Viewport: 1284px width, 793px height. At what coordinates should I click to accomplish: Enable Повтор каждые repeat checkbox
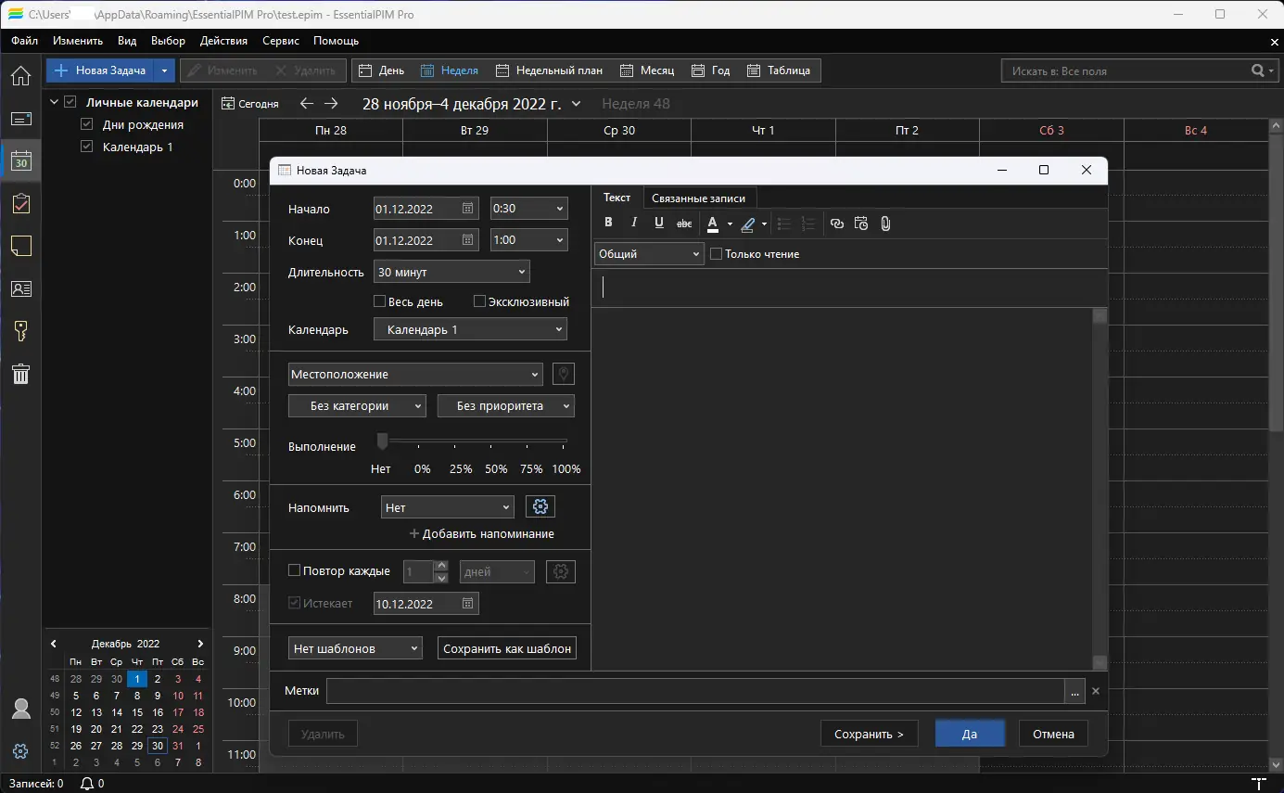click(295, 571)
